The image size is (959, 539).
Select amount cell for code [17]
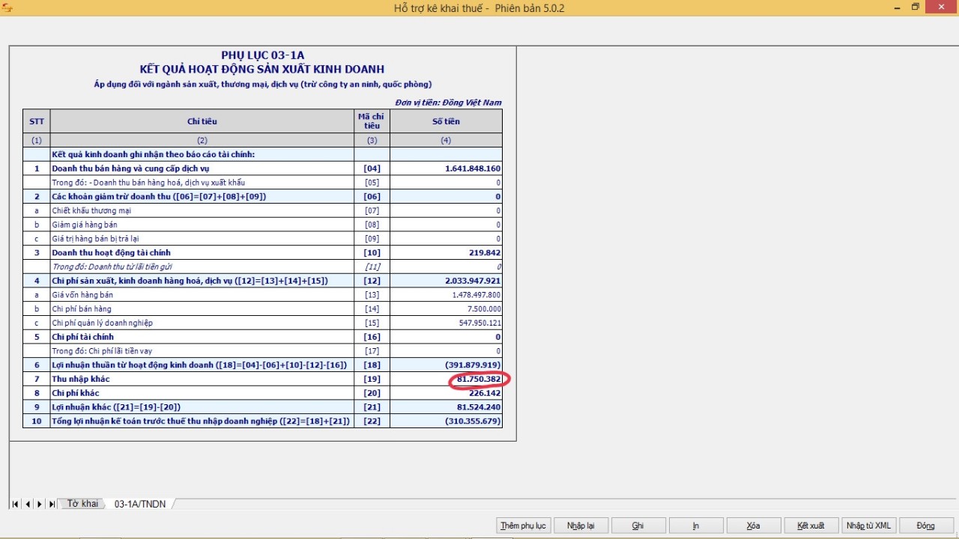[x=446, y=351]
